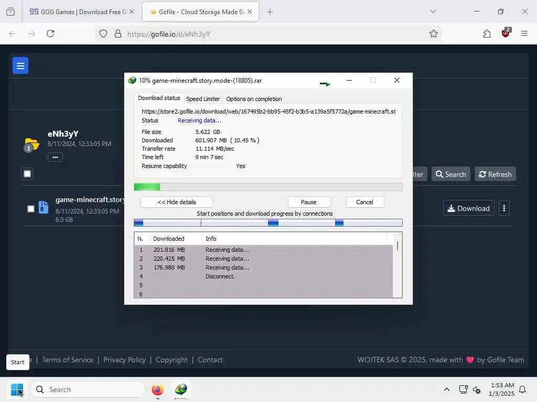Image resolution: width=537 pixels, height=402 pixels.
Task: Click the Firefox taskbar icon
Action: pyautogui.click(x=157, y=389)
